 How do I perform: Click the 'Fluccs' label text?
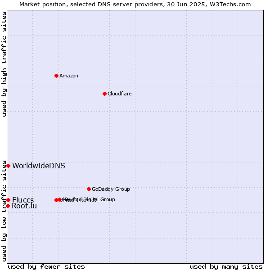coord(23,200)
